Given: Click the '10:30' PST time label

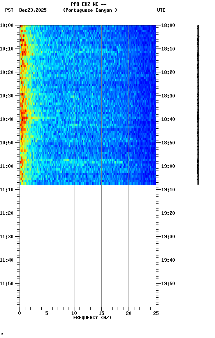Looking at the screenshot, I should (x=7, y=96).
